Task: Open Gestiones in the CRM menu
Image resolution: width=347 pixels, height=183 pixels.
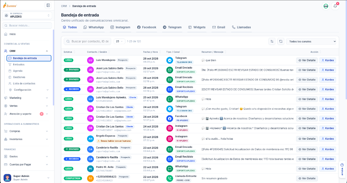Action: tap(19, 77)
